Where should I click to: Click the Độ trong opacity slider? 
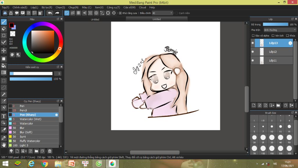click(275, 24)
